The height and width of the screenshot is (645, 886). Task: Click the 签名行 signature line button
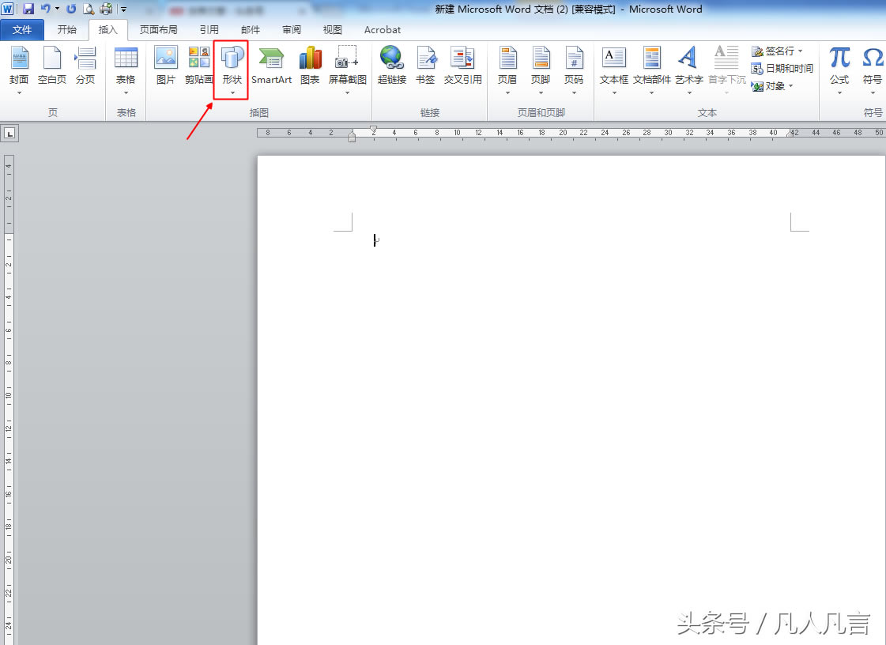[x=776, y=51]
